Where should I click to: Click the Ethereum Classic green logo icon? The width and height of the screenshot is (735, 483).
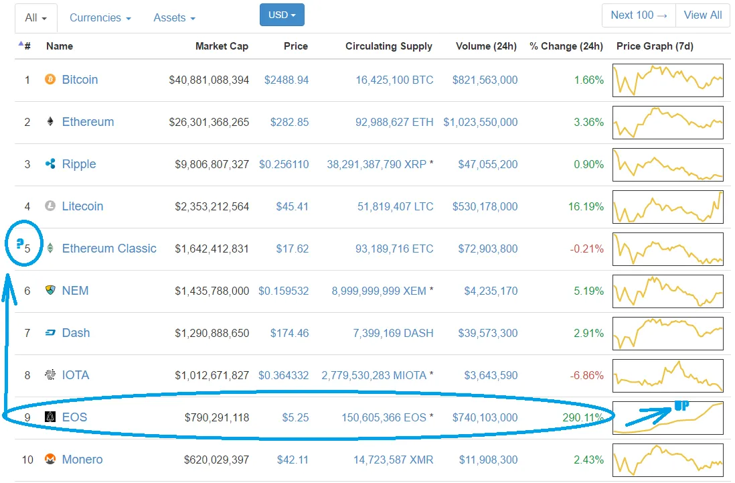point(50,248)
